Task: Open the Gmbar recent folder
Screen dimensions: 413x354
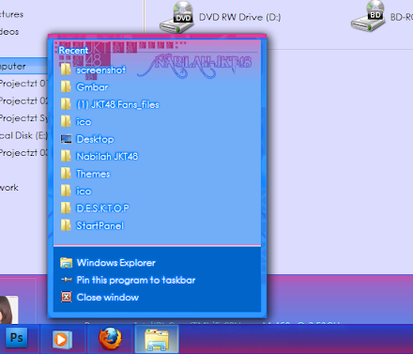Action: click(x=157, y=87)
